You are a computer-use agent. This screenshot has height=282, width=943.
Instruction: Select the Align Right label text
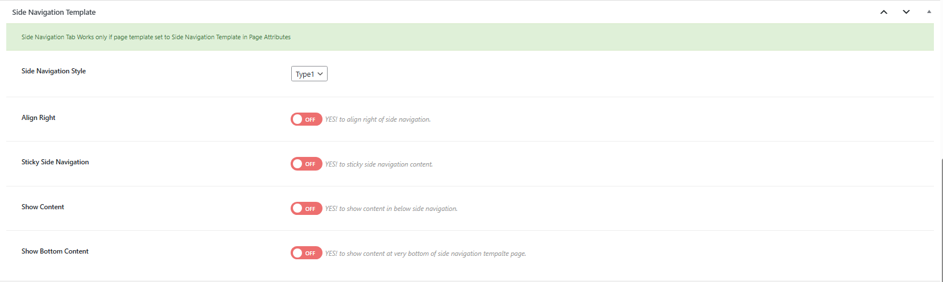click(x=39, y=118)
